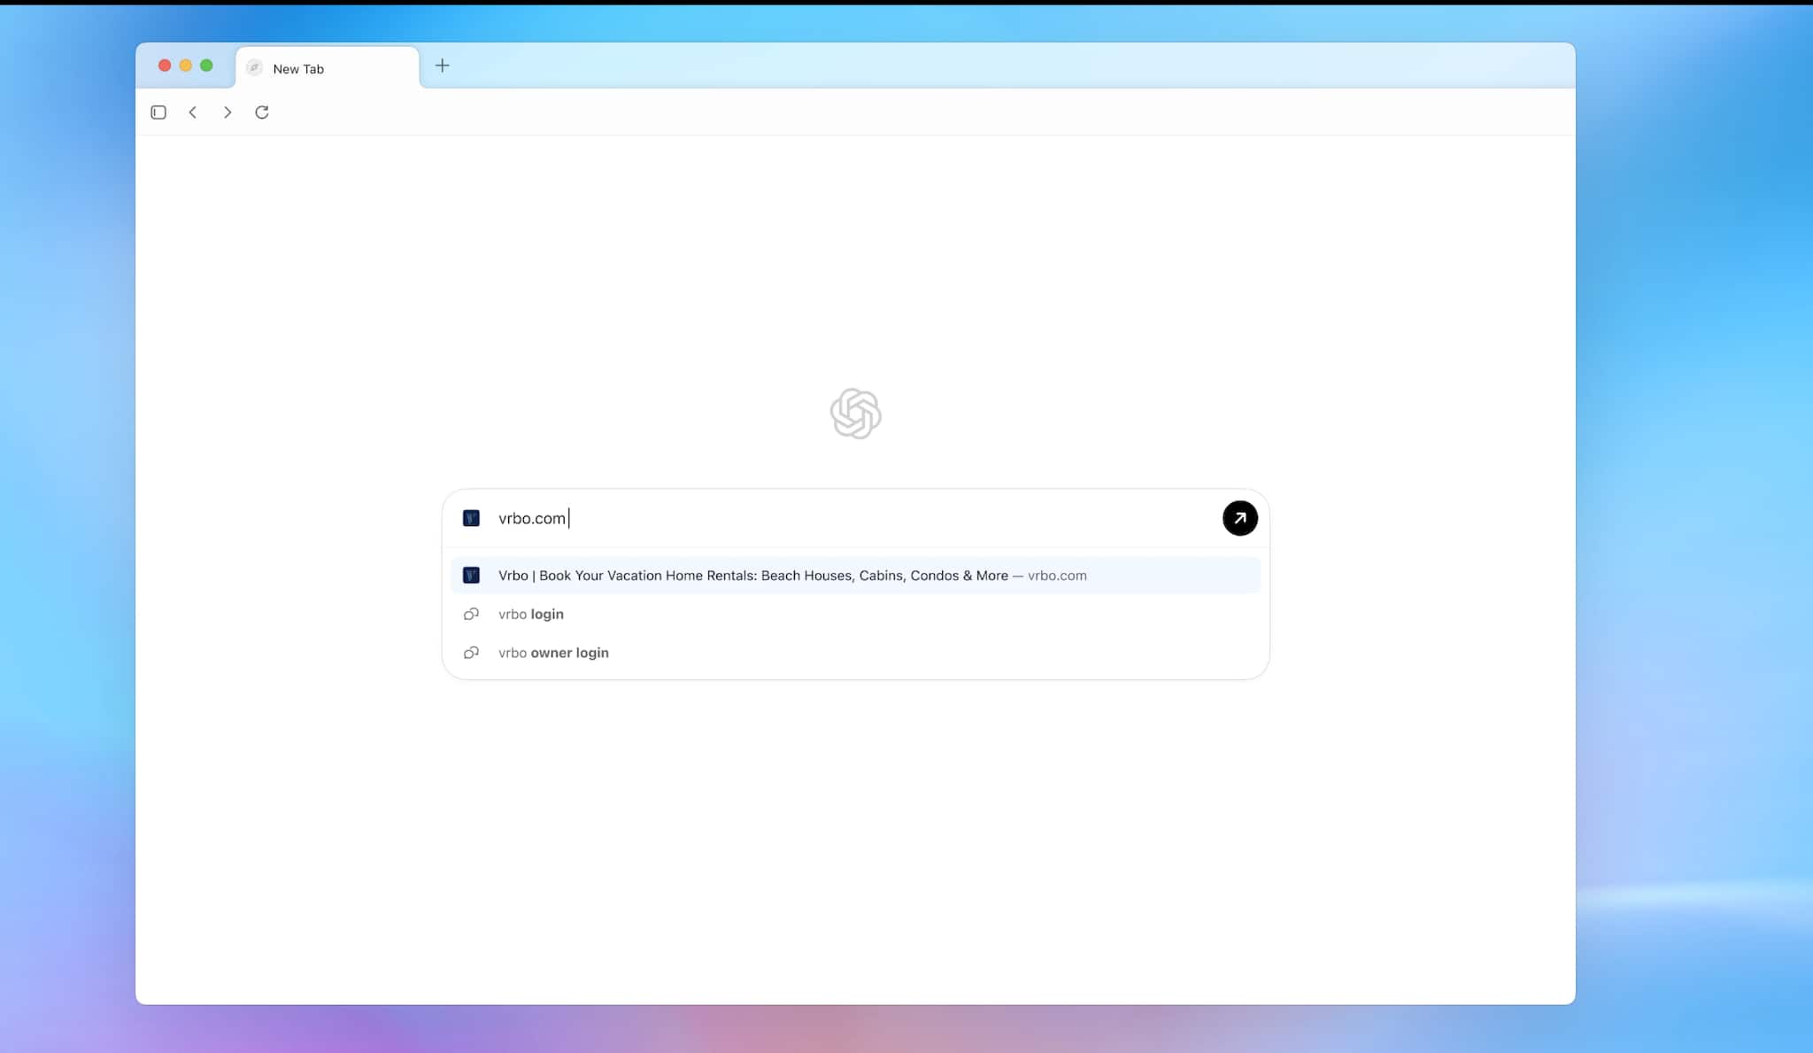Click search icon beside 'vrbo owner login'
This screenshot has height=1053, width=1813.
coord(471,653)
